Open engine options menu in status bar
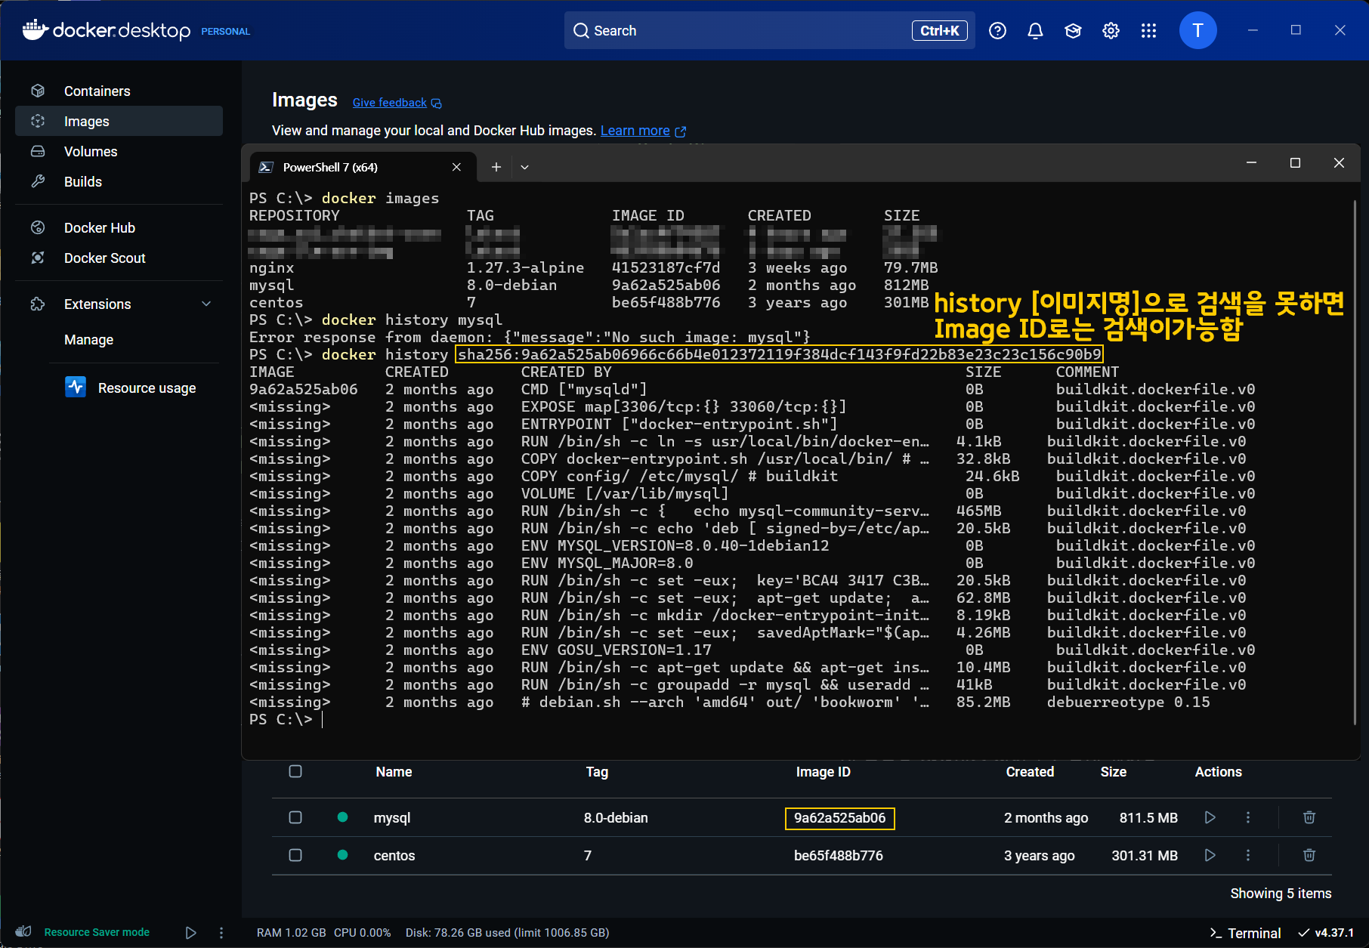Viewport: 1369px width, 948px height. pos(221,933)
